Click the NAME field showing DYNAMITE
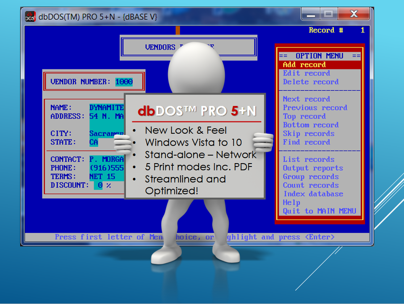The width and height of the screenshot is (404, 304). point(107,108)
